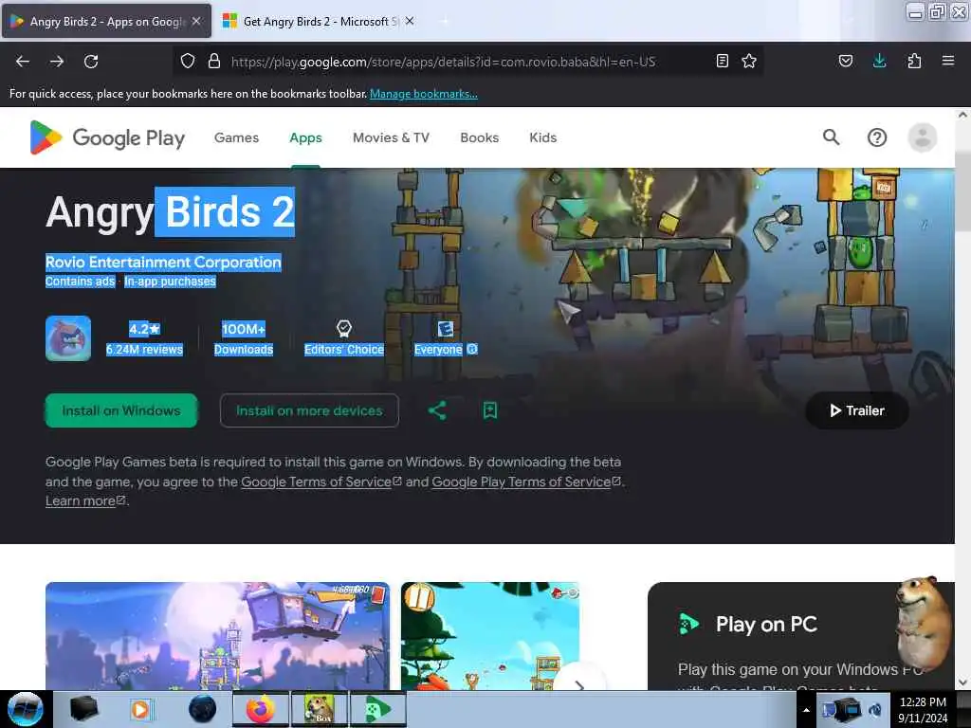Screen dimensions: 971x728
Task: Open the browser extensions icon
Action: click(x=914, y=61)
